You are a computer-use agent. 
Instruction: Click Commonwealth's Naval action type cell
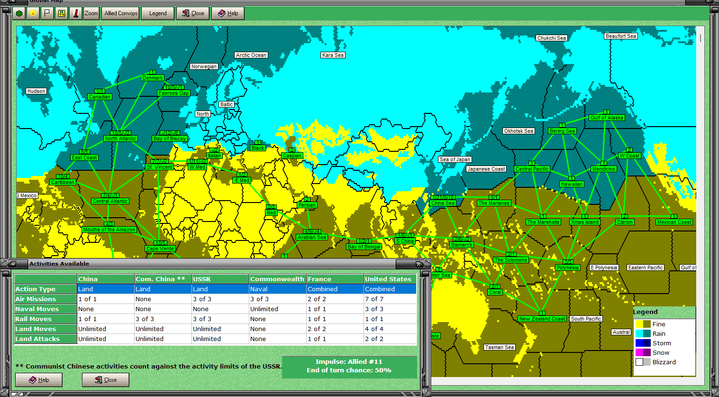pos(278,289)
